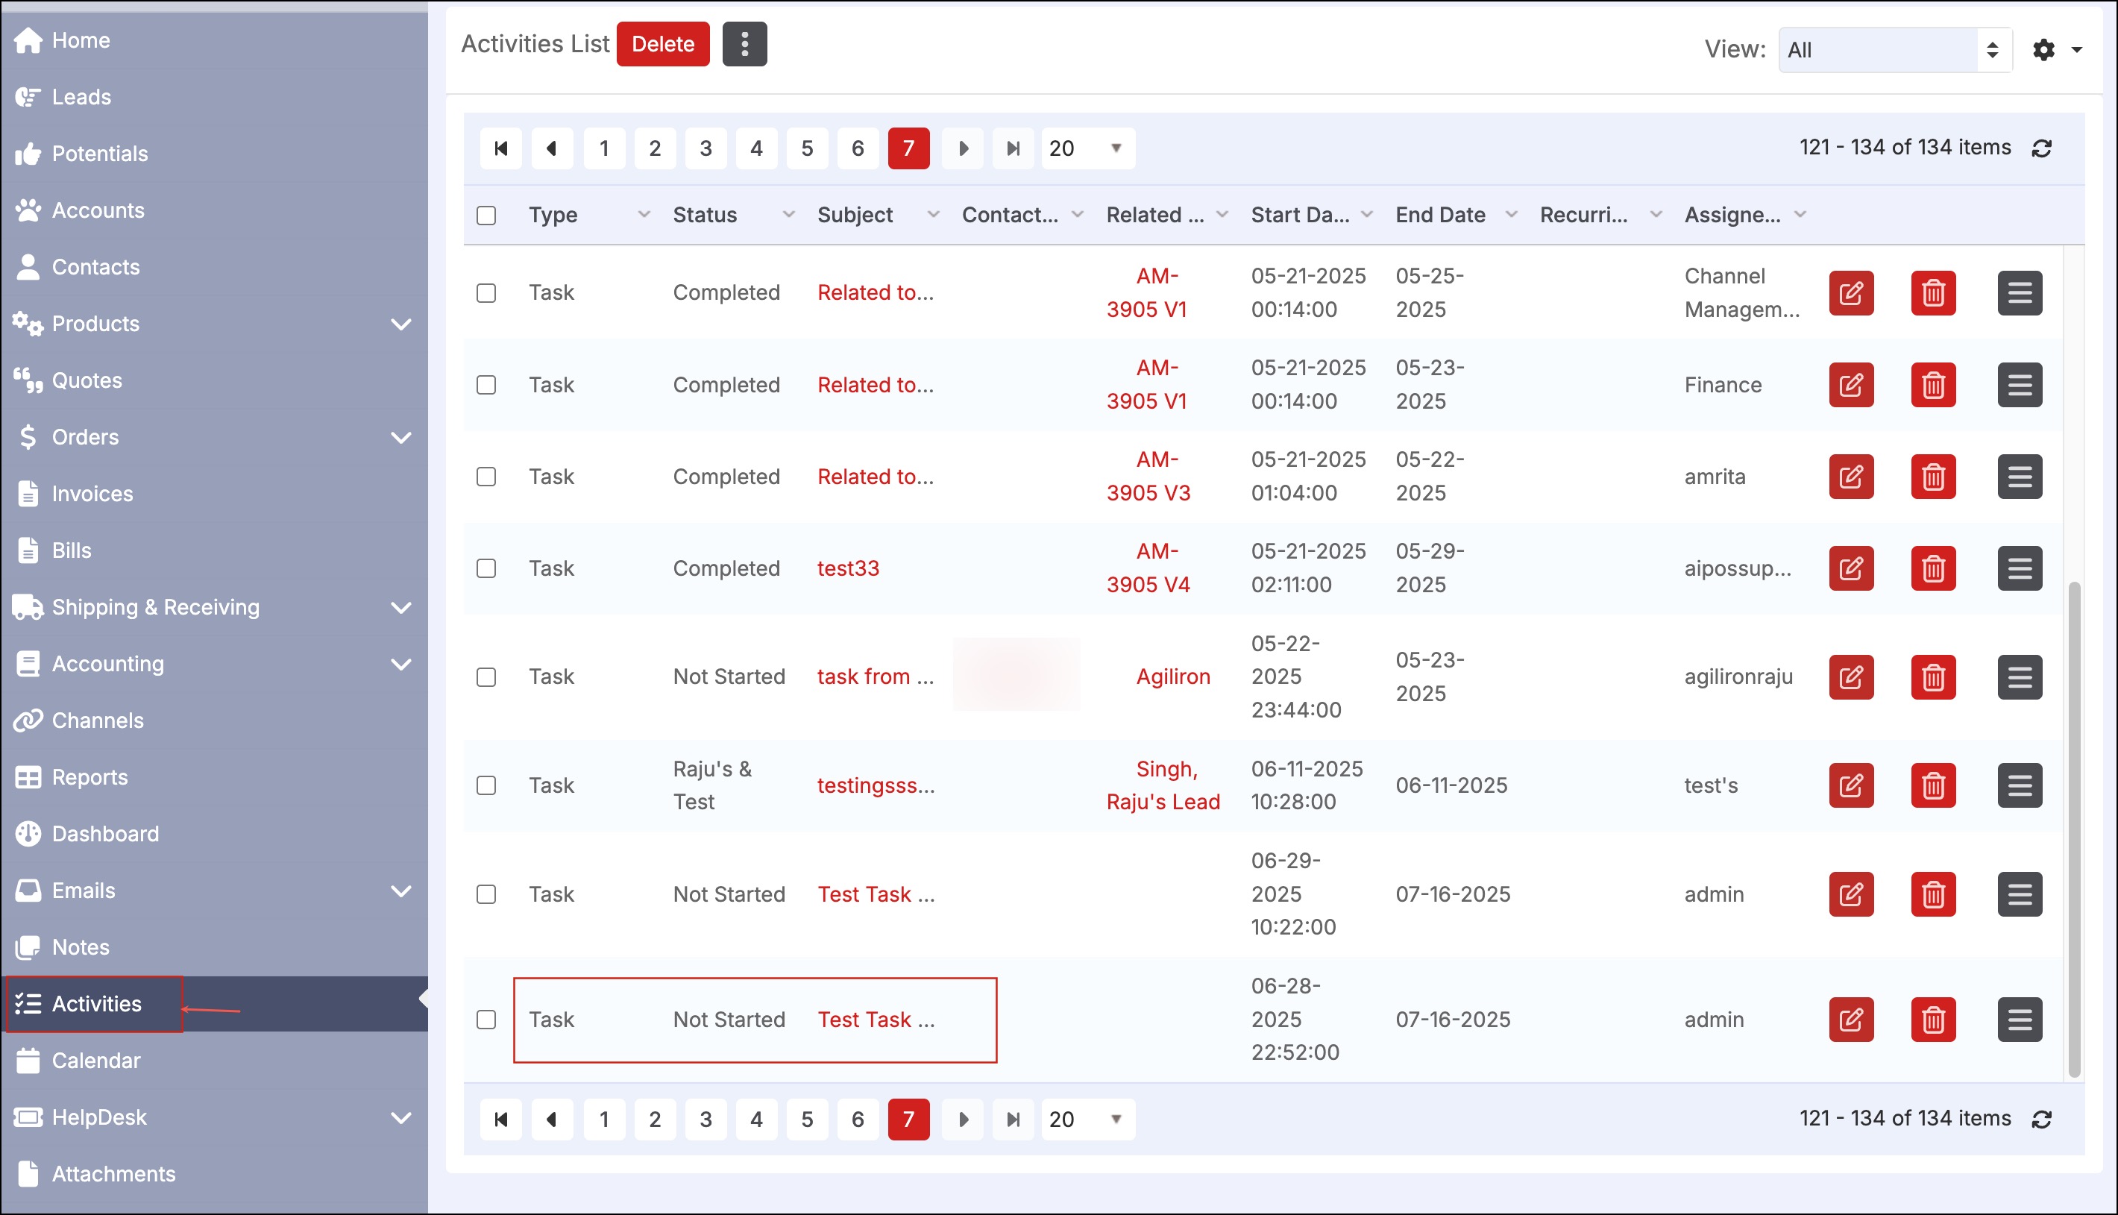The image size is (2118, 1215).
Task: Select the Agiliron task row checkbox
Action: click(486, 676)
